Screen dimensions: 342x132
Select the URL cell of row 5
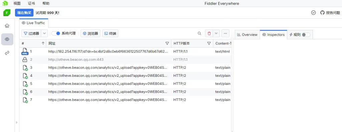pos(108,84)
